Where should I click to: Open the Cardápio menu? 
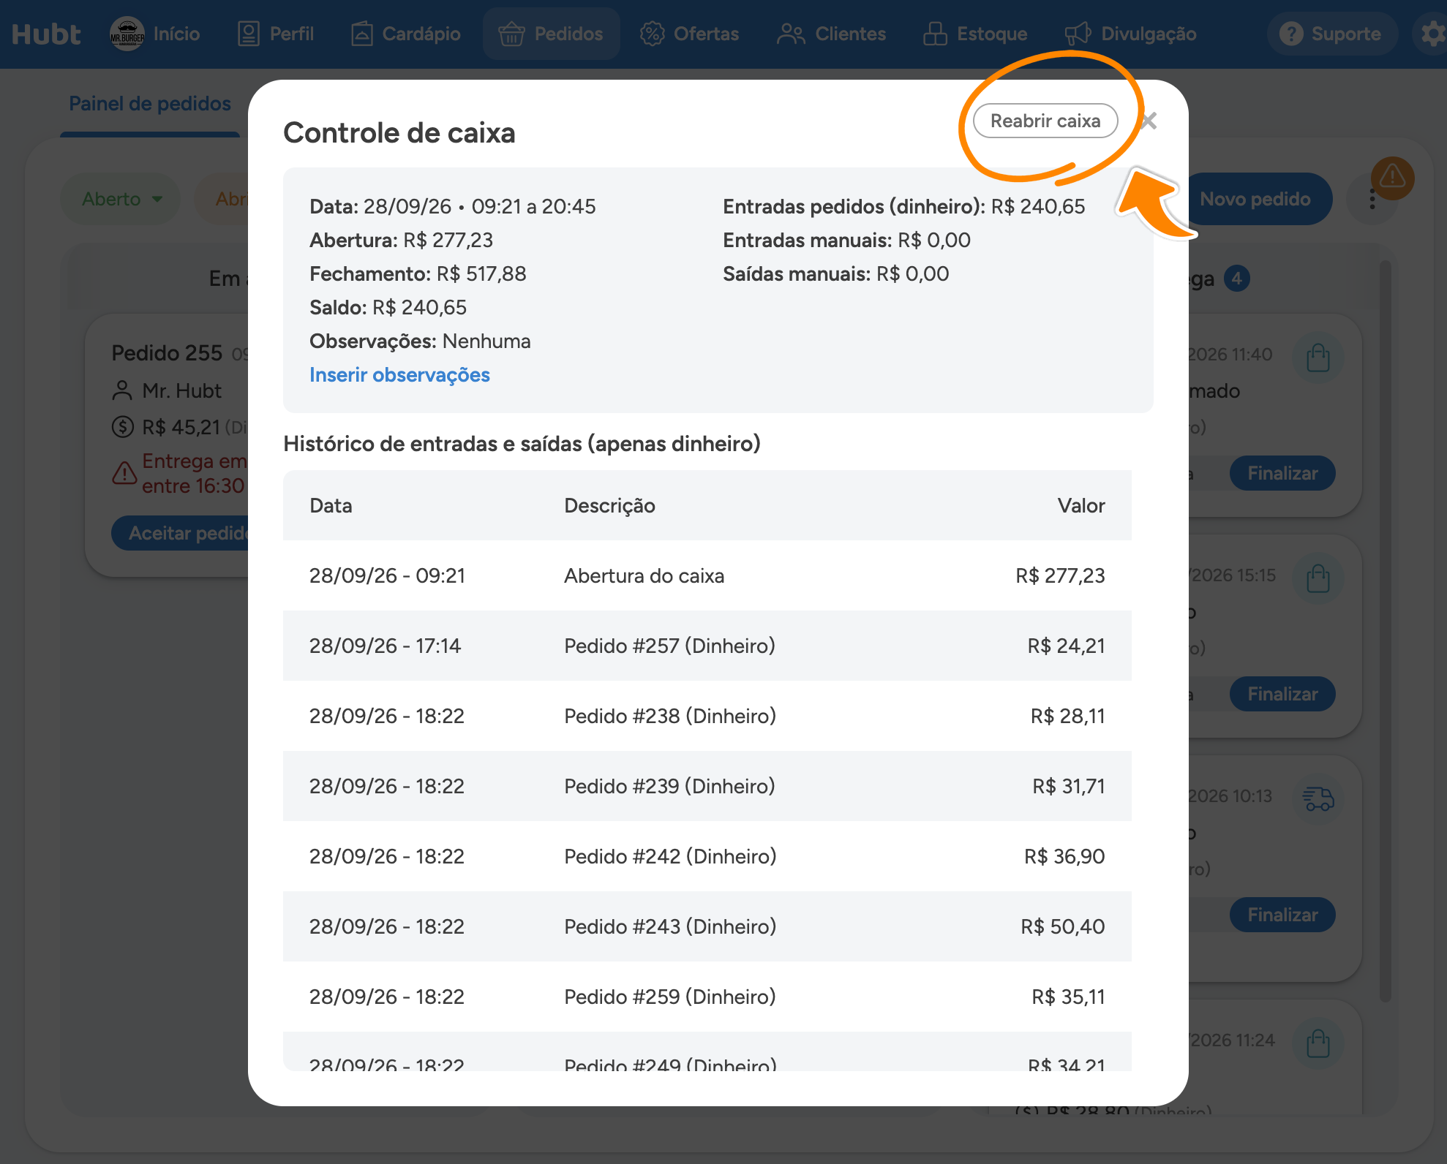tap(406, 34)
